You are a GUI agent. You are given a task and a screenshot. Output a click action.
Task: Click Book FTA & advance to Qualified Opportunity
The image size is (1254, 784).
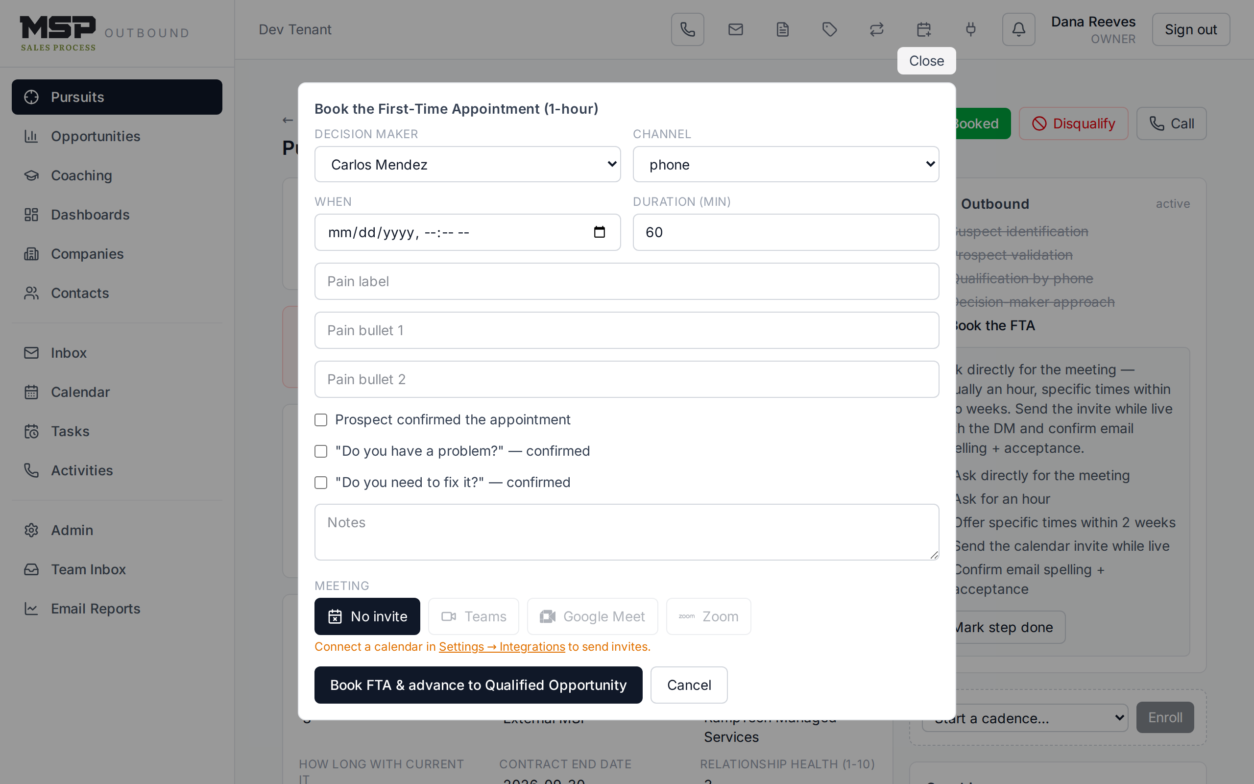(478, 685)
